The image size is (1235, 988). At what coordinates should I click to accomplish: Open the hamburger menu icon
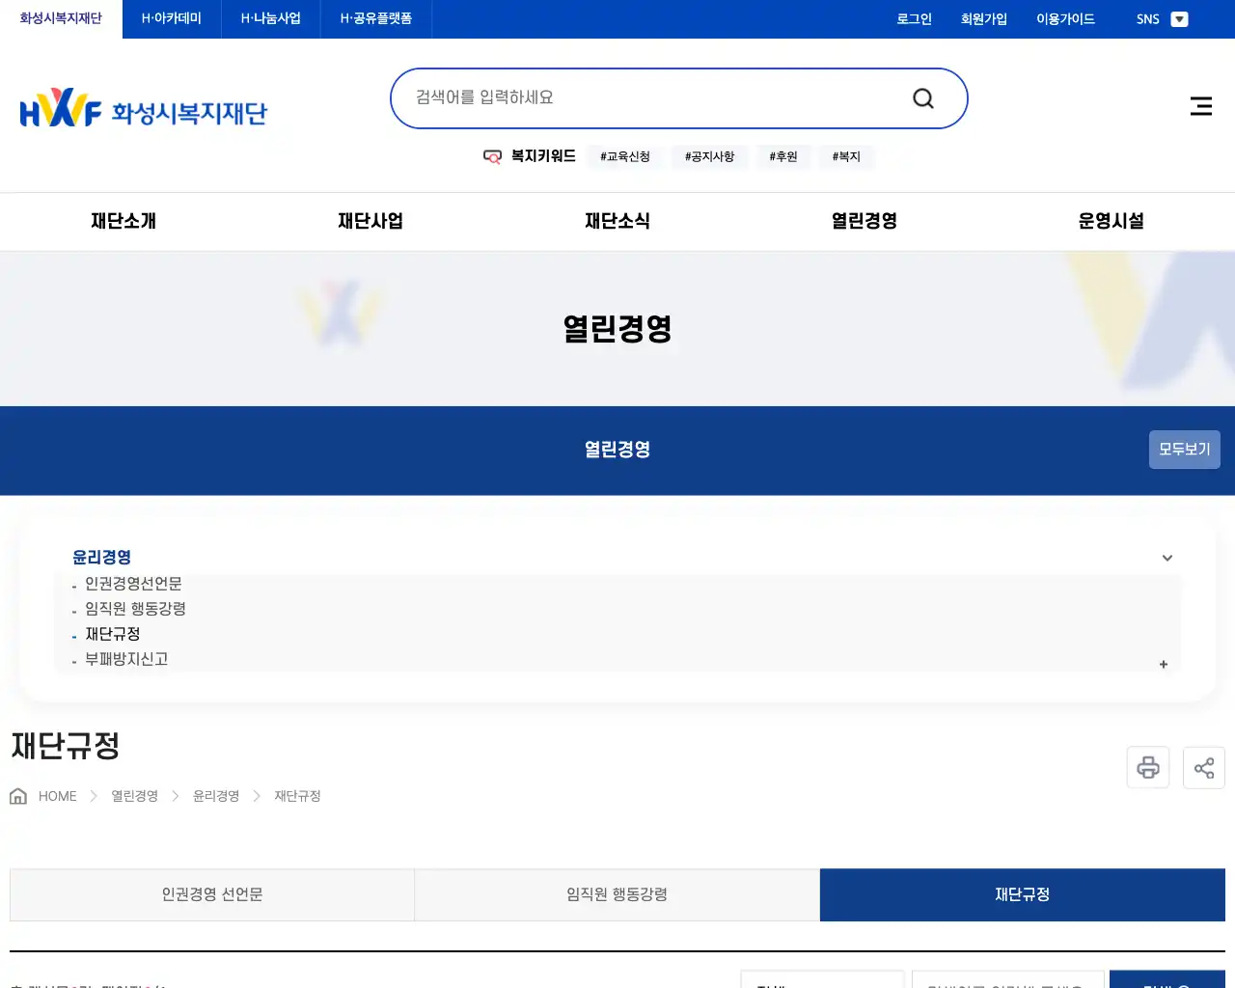(1200, 106)
